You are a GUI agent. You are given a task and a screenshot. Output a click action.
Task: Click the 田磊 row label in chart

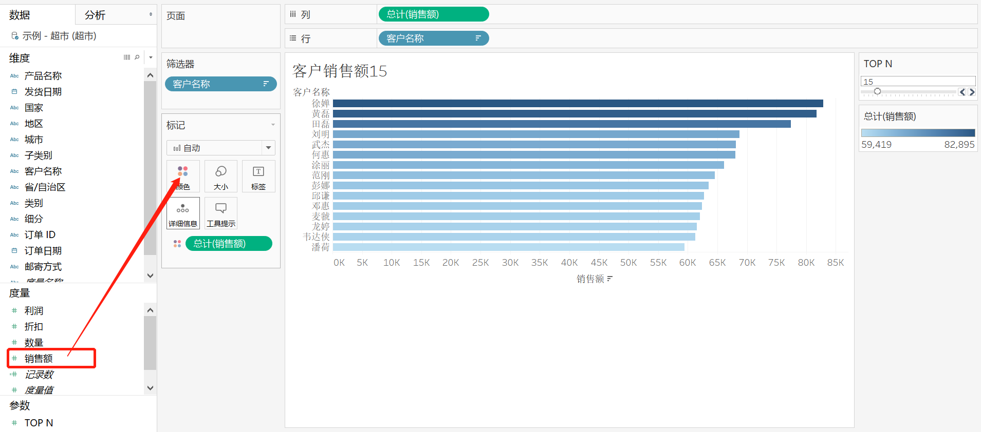point(321,124)
